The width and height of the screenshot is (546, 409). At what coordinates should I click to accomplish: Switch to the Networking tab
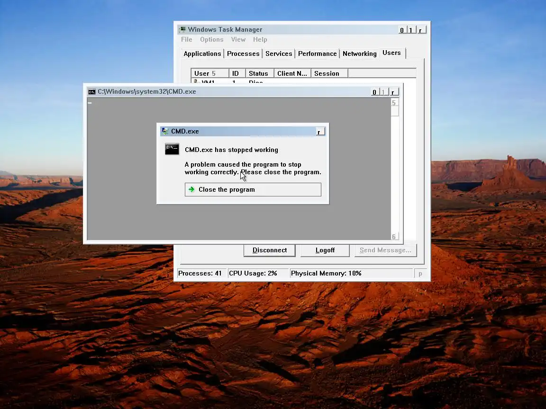[359, 53]
